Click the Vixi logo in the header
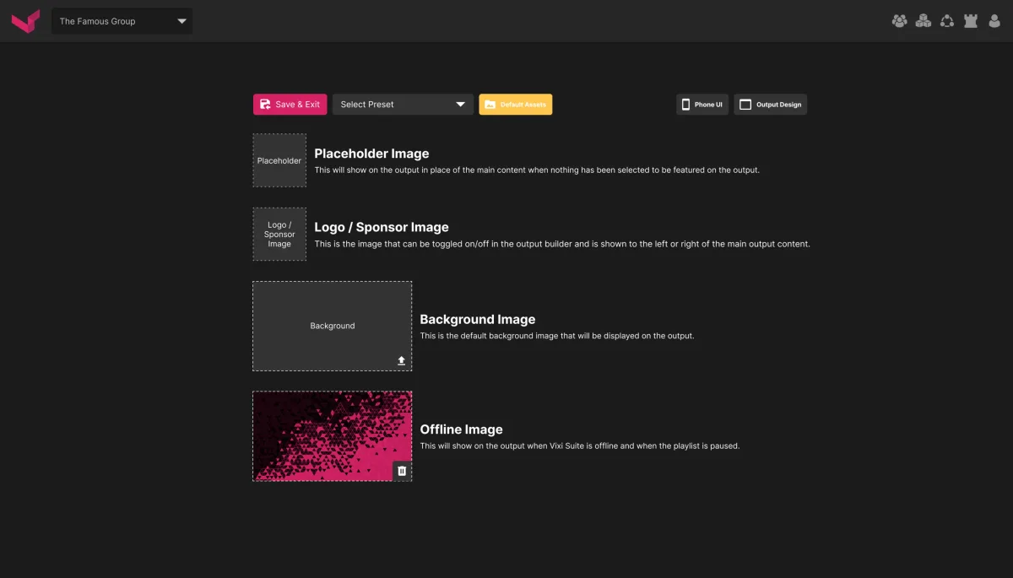 [x=25, y=21]
